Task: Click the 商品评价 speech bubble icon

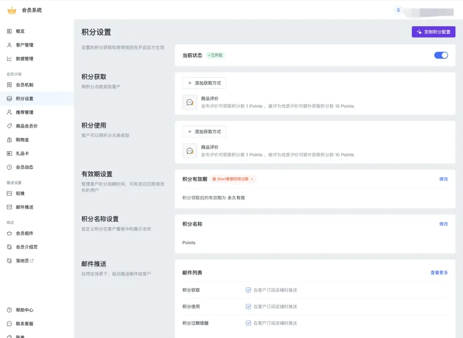Action: (190, 102)
